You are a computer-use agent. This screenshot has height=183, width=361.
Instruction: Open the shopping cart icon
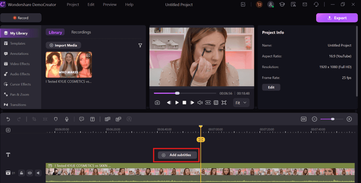tap(258, 5)
